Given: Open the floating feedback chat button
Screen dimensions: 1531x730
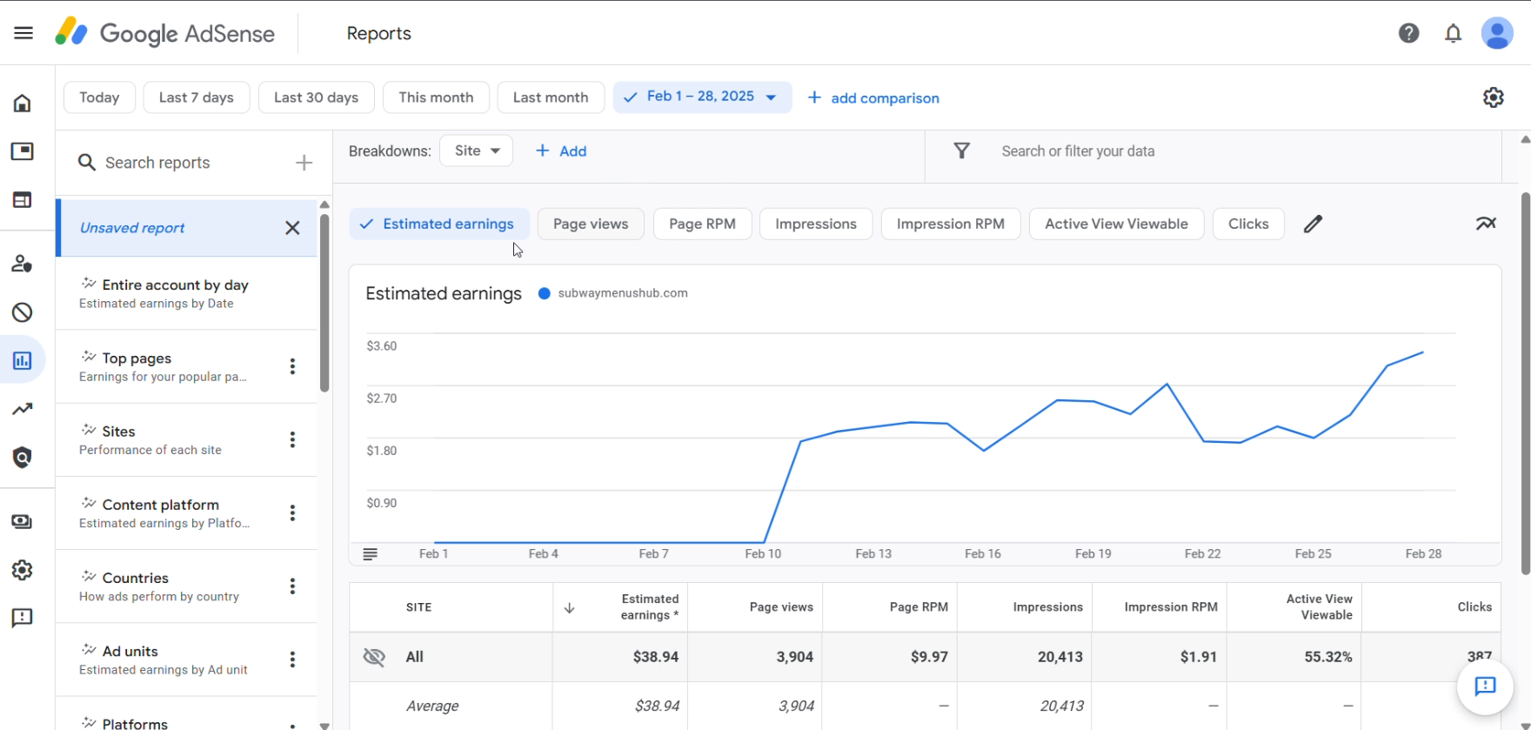Looking at the screenshot, I should pyautogui.click(x=1485, y=686).
